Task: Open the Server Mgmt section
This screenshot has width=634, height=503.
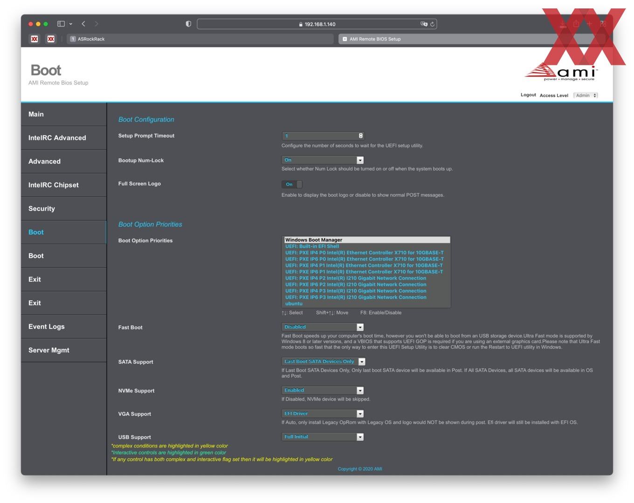Action: pyautogui.click(x=64, y=350)
